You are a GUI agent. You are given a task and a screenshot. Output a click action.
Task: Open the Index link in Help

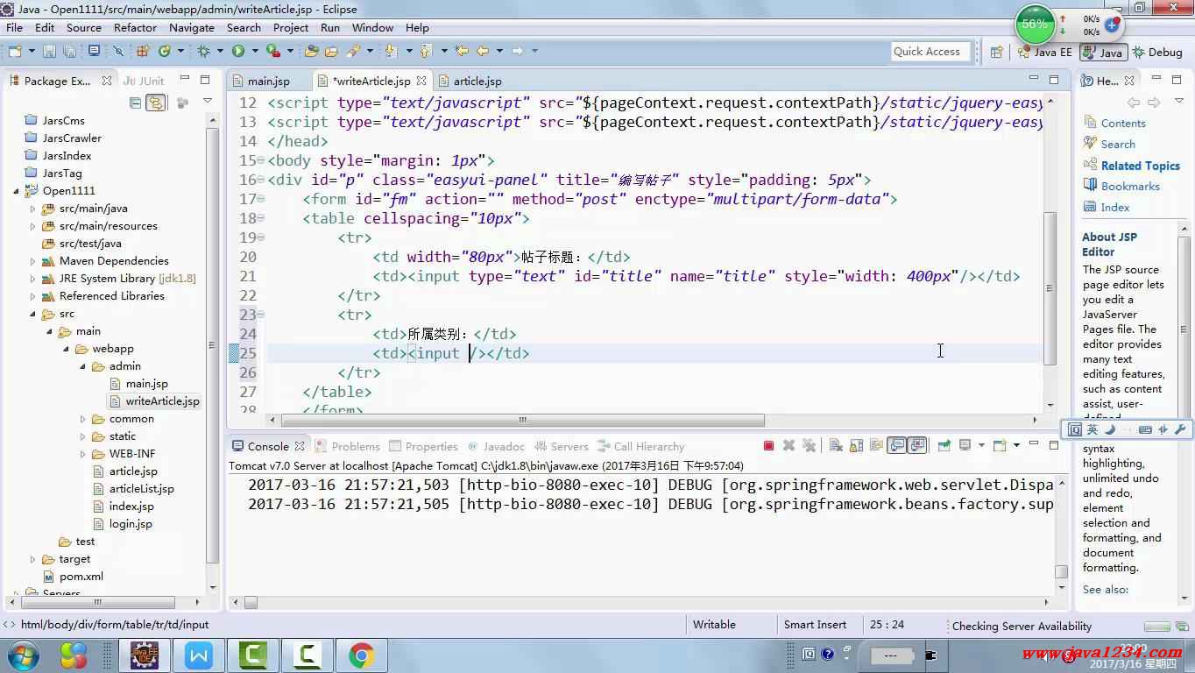pos(1115,208)
